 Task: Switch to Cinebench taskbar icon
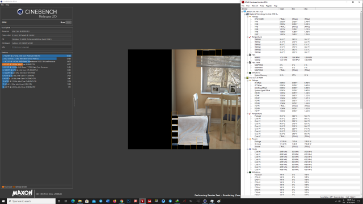click(x=205, y=201)
